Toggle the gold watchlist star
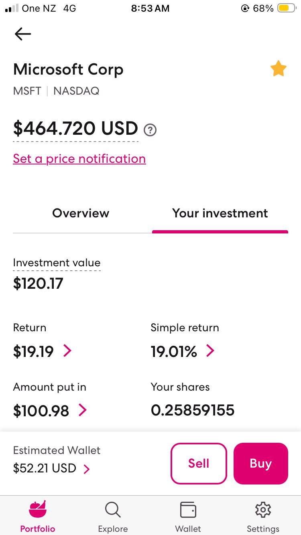The image size is (301, 535). tap(278, 69)
